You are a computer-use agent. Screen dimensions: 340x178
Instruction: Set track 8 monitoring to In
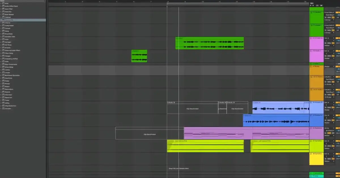[326, 43]
